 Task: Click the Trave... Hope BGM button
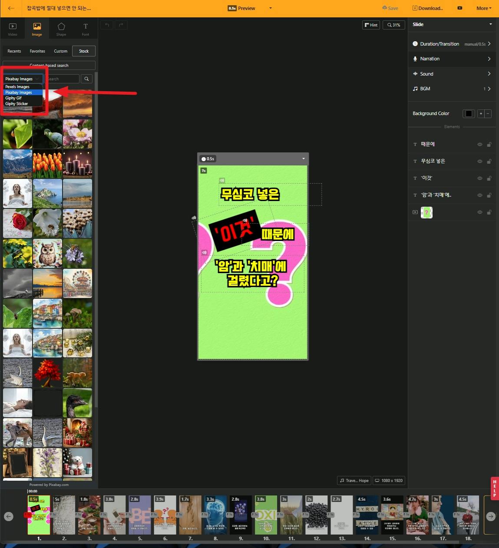point(354,480)
